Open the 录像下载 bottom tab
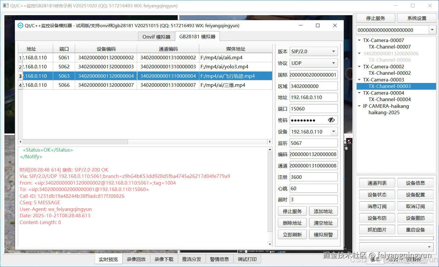The image size is (439, 267). pos(164,259)
